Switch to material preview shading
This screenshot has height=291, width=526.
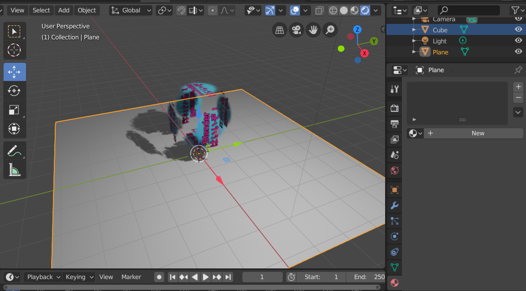point(354,11)
